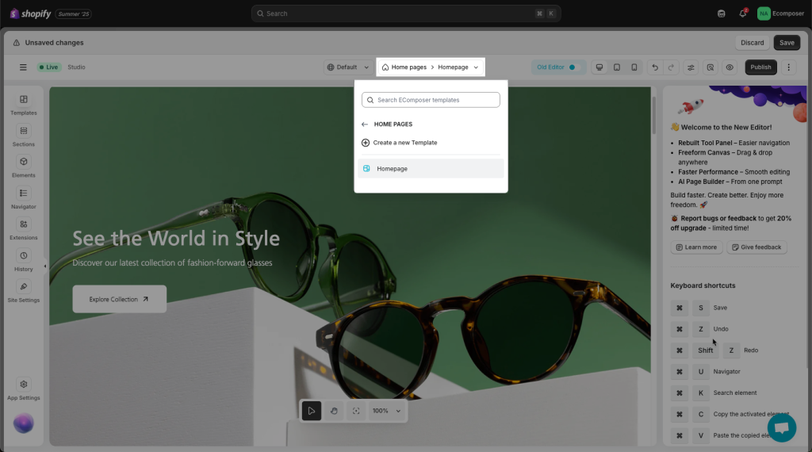Open the Extensions panel
812x452 pixels.
point(23,230)
